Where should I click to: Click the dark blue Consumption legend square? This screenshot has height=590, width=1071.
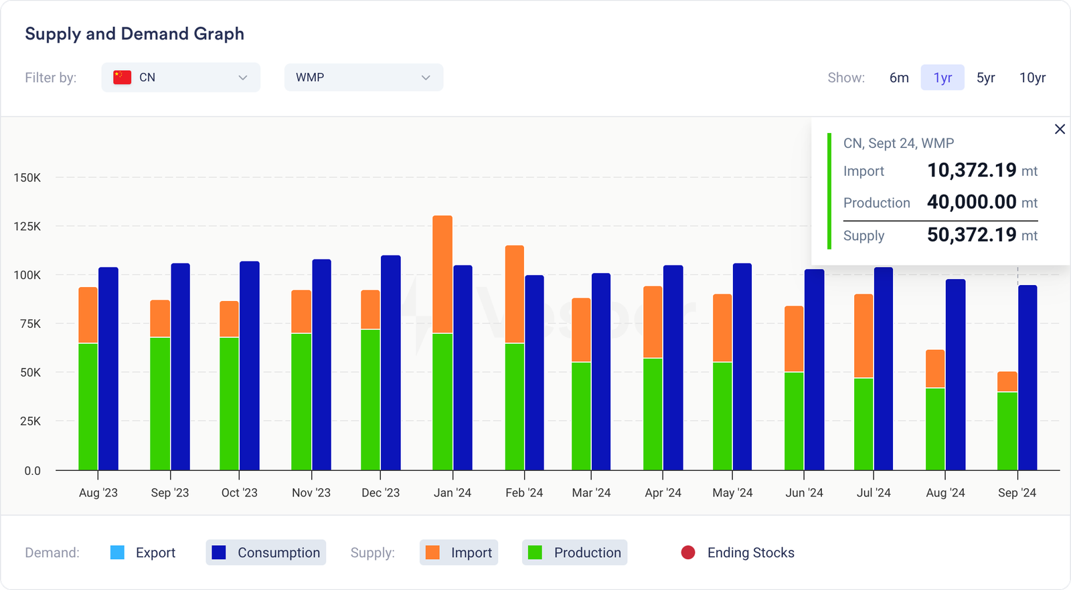[219, 553]
